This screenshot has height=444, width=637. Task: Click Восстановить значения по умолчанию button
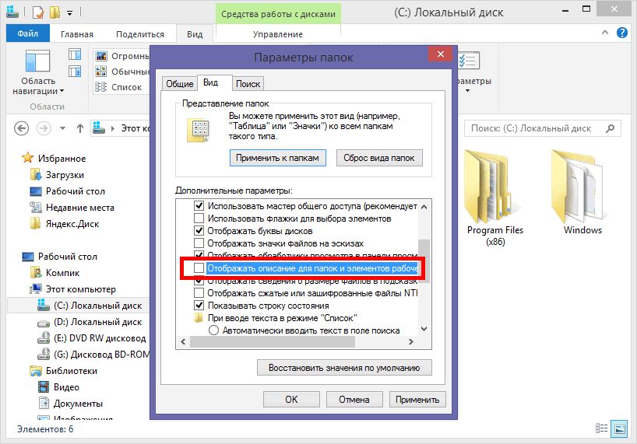point(344,368)
